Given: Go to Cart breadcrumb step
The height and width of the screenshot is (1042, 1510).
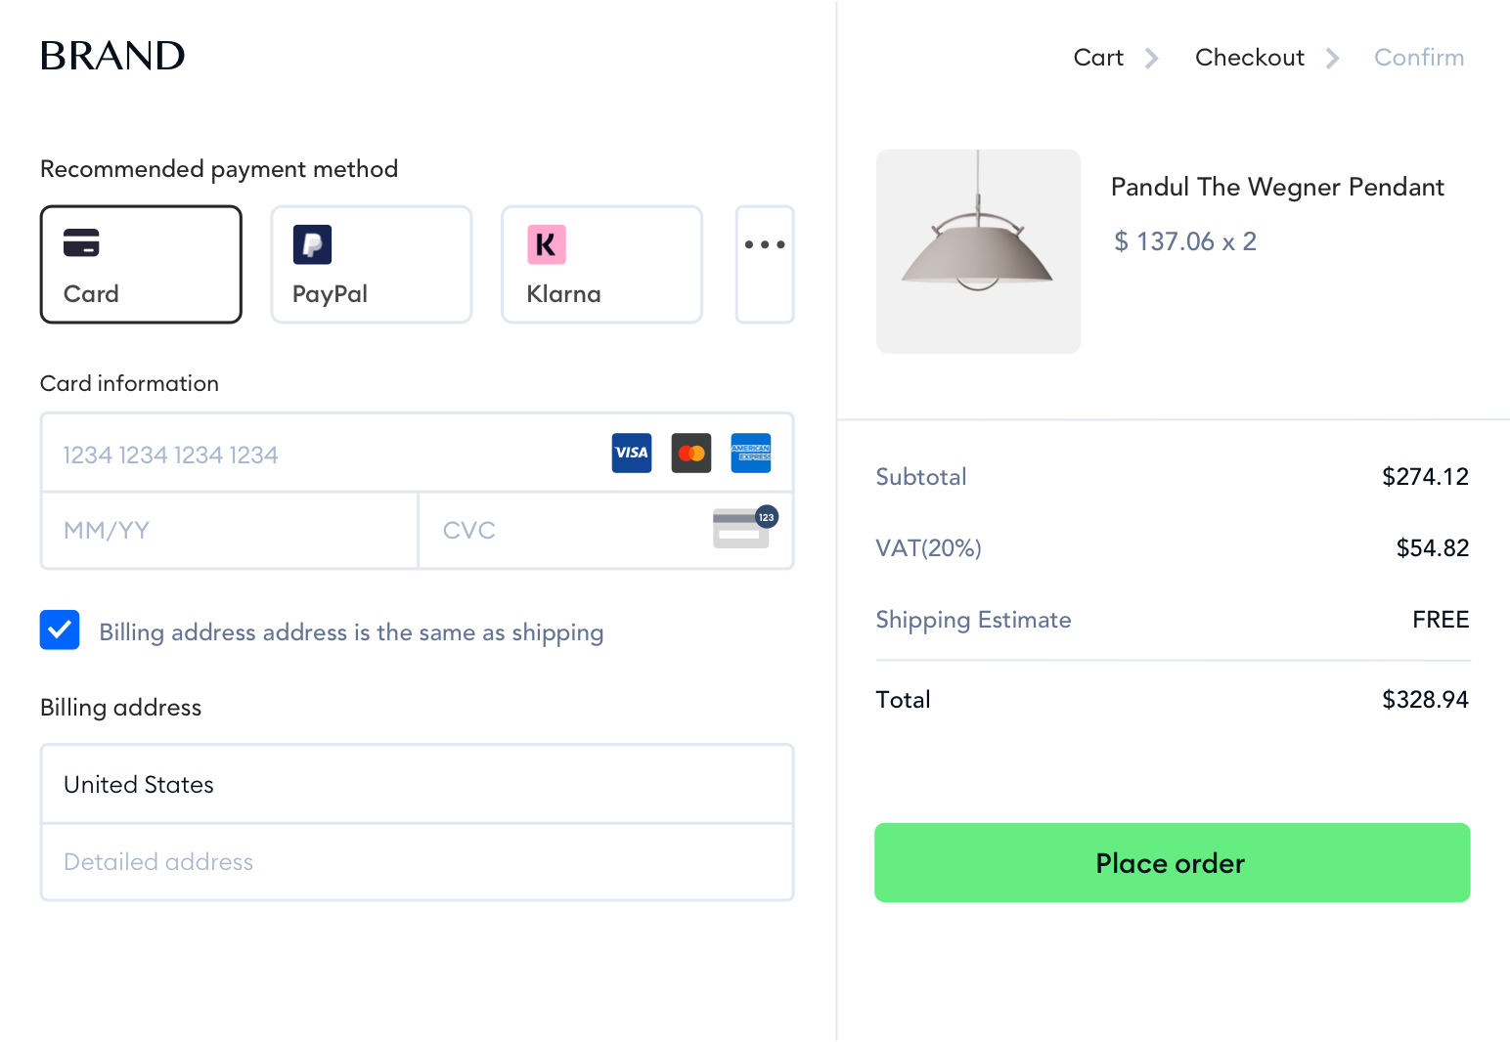Looking at the screenshot, I should (x=1098, y=58).
